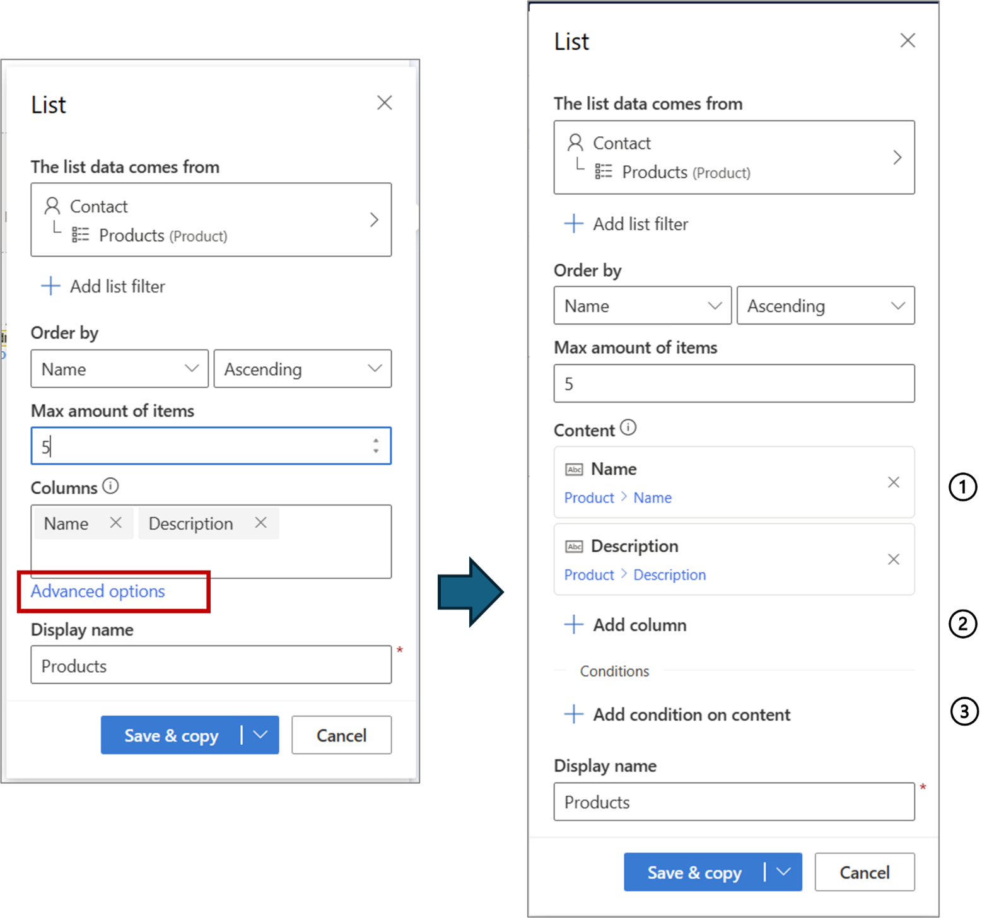Click Add condition on content

691,714
